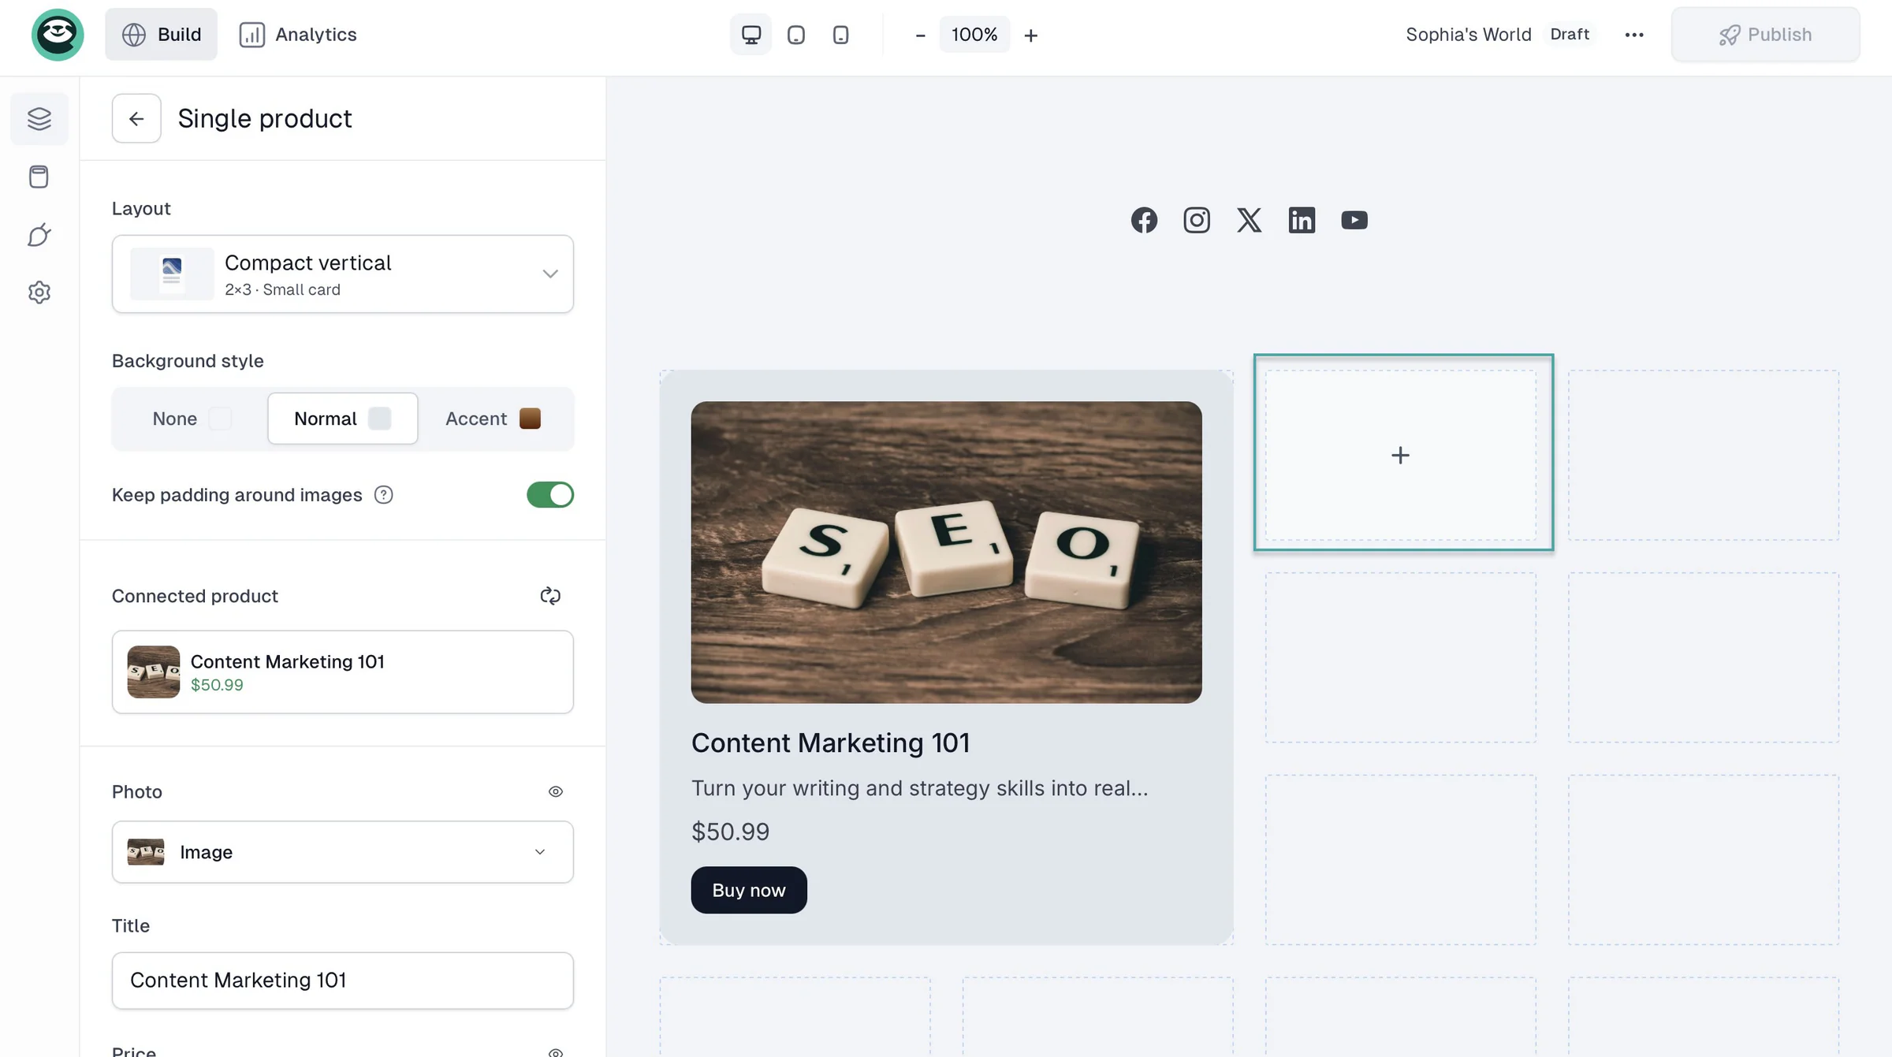Switch to tablet preview mode
1892x1057 pixels.
795,35
